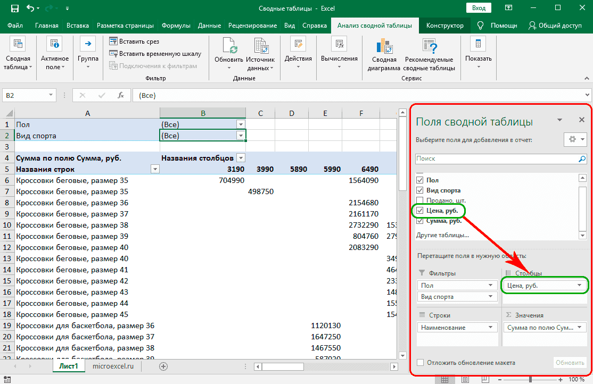Switch to the Формулы ribbon tab
The width and height of the screenshot is (593, 384).
click(176, 26)
